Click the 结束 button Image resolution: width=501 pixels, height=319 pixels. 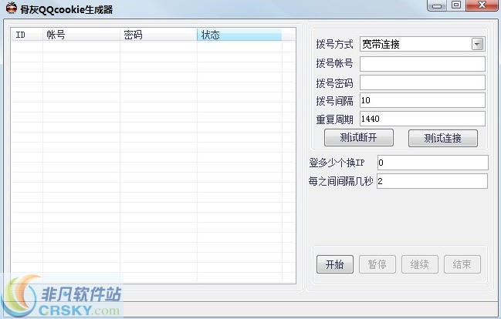tap(462, 264)
